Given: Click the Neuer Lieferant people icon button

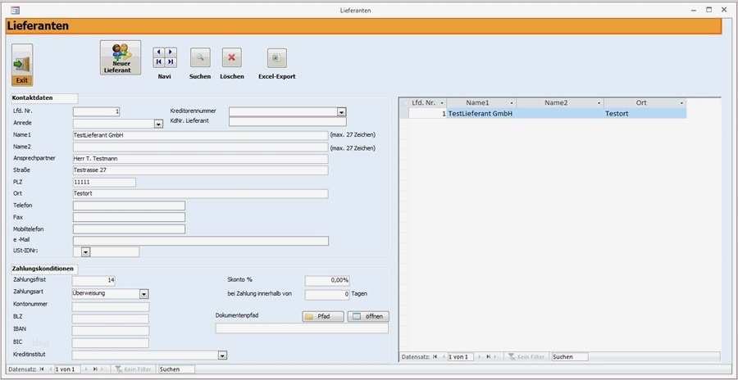Looking at the screenshot, I should pos(121,58).
